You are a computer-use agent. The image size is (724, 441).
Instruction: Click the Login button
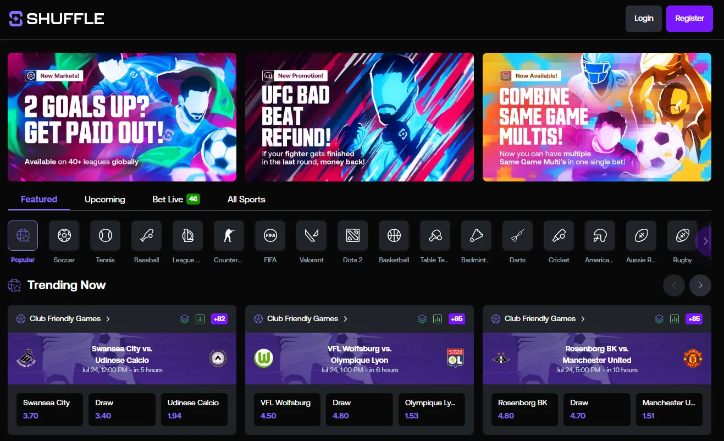644,19
